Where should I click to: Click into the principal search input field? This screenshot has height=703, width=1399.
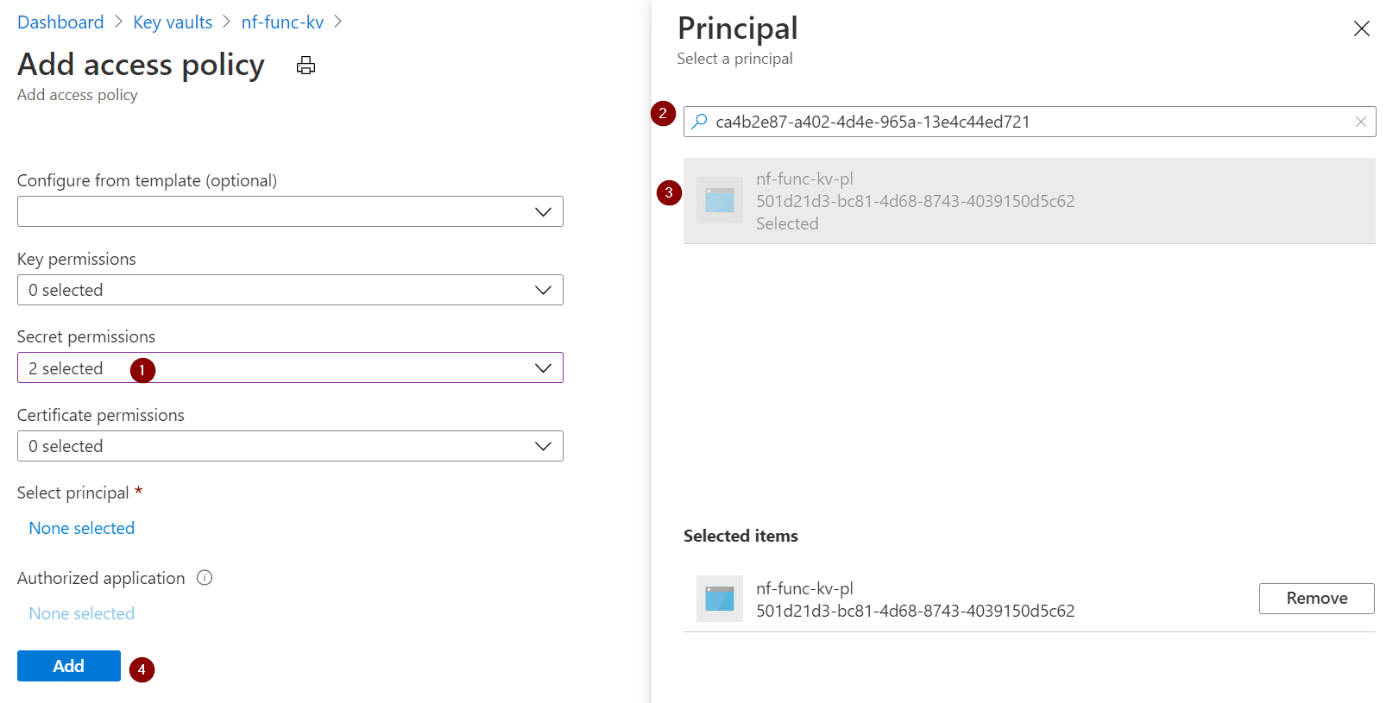pos(1027,122)
